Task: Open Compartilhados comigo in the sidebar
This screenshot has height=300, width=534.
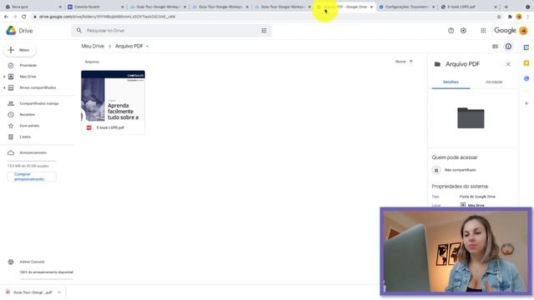Action: 39,103
